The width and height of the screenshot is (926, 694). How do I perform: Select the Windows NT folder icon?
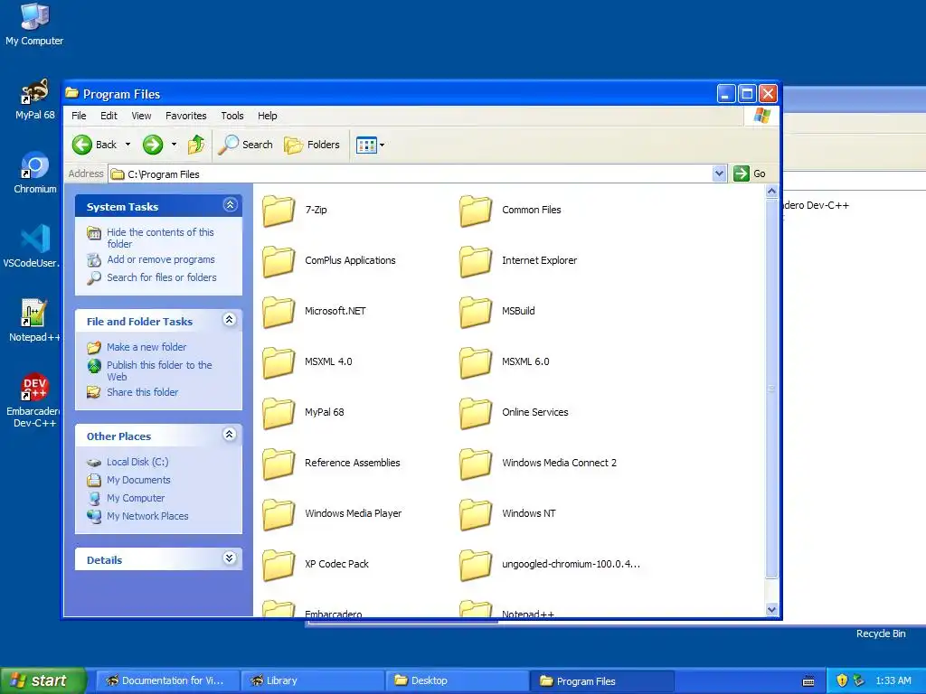click(x=476, y=514)
